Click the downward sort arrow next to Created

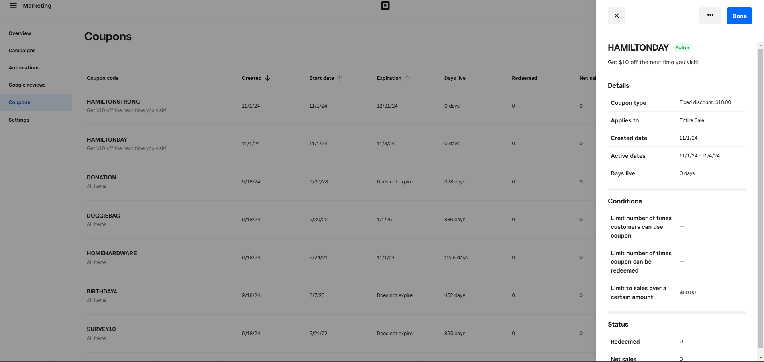[x=268, y=78]
